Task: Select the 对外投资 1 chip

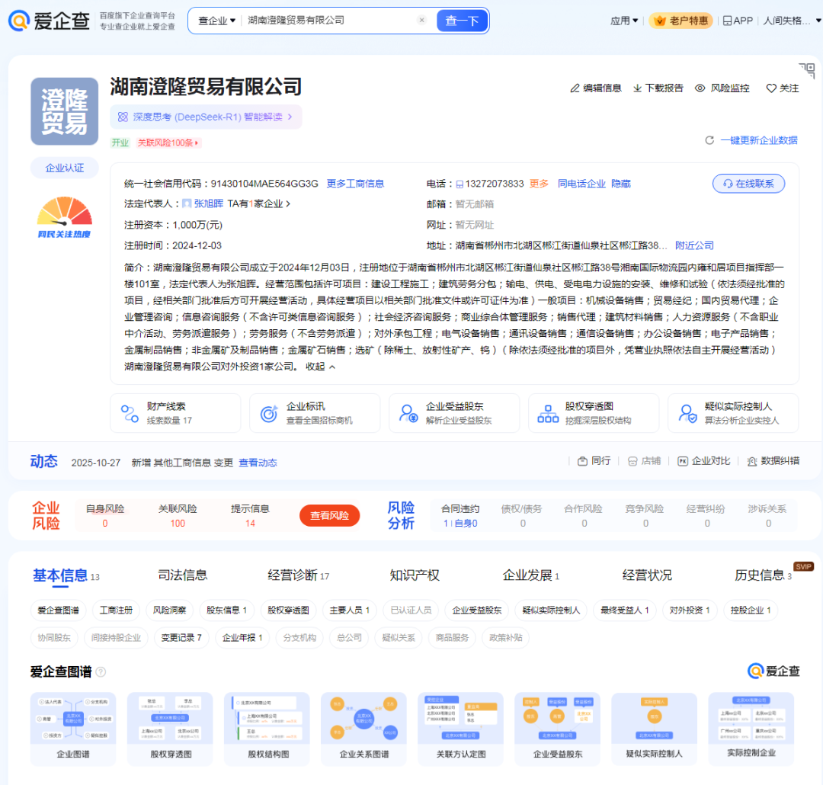Action: pyautogui.click(x=690, y=610)
